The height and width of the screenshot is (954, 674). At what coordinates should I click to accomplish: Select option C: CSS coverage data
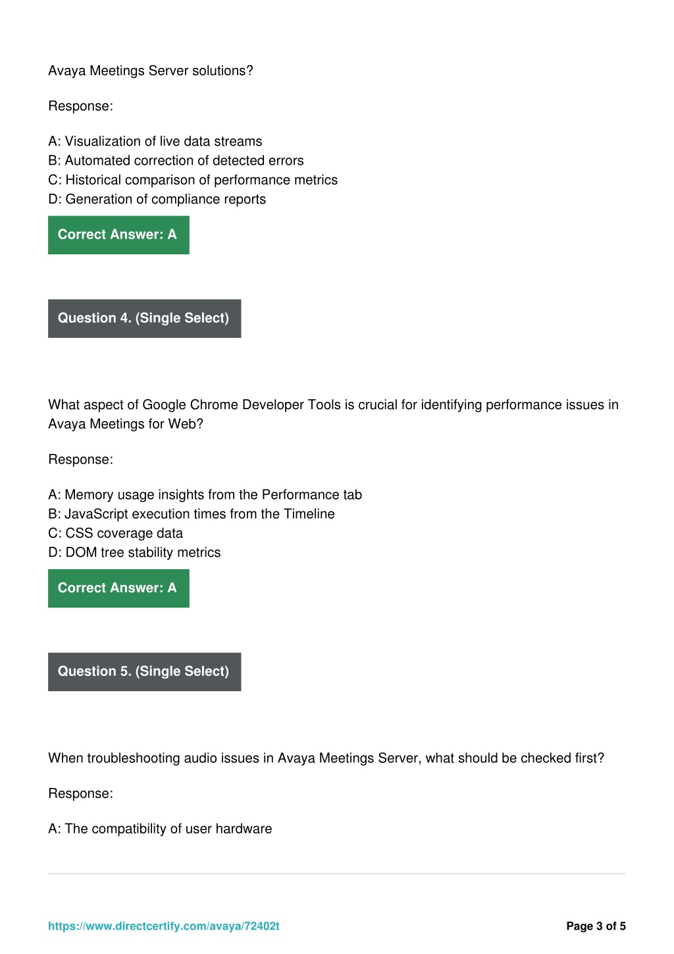116,533
